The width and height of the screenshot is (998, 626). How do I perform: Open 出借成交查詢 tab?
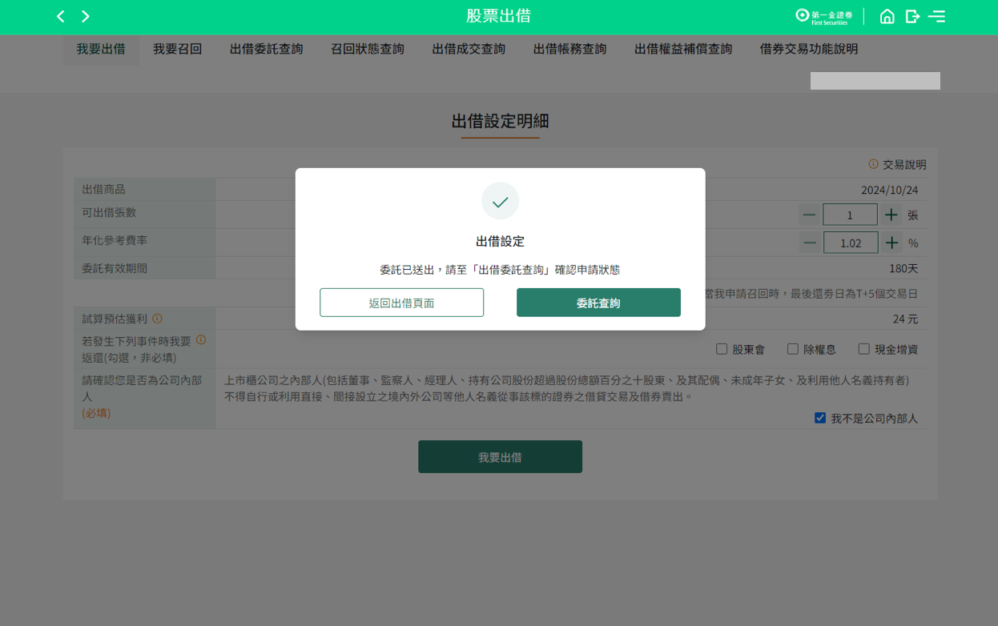tap(469, 49)
